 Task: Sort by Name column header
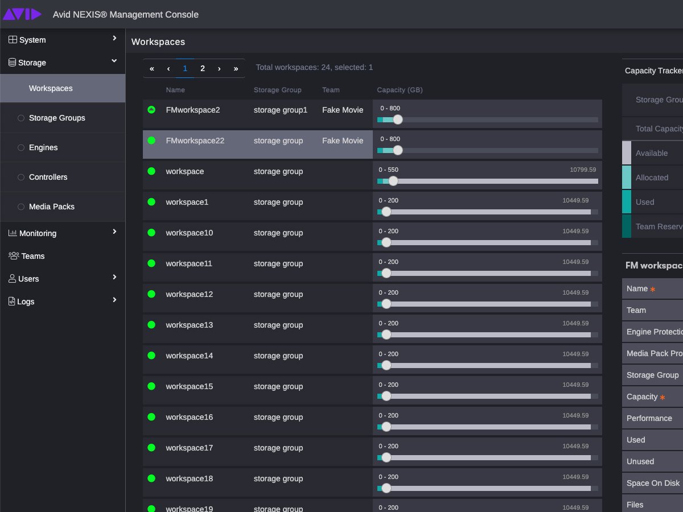pyautogui.click(x=175, y=90)
